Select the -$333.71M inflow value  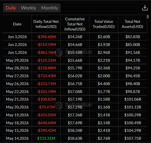46,84
